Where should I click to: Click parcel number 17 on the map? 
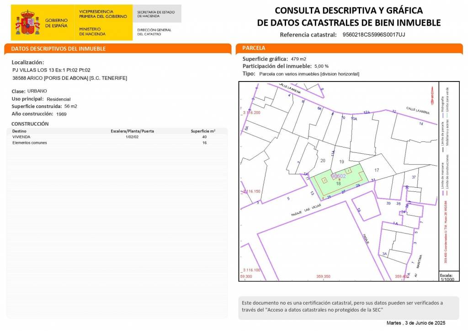pyautogui.click(x=377, y=170)
